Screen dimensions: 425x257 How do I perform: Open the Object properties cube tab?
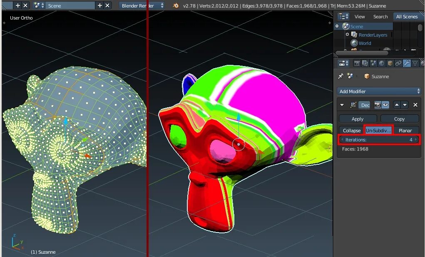click(390, 63)
